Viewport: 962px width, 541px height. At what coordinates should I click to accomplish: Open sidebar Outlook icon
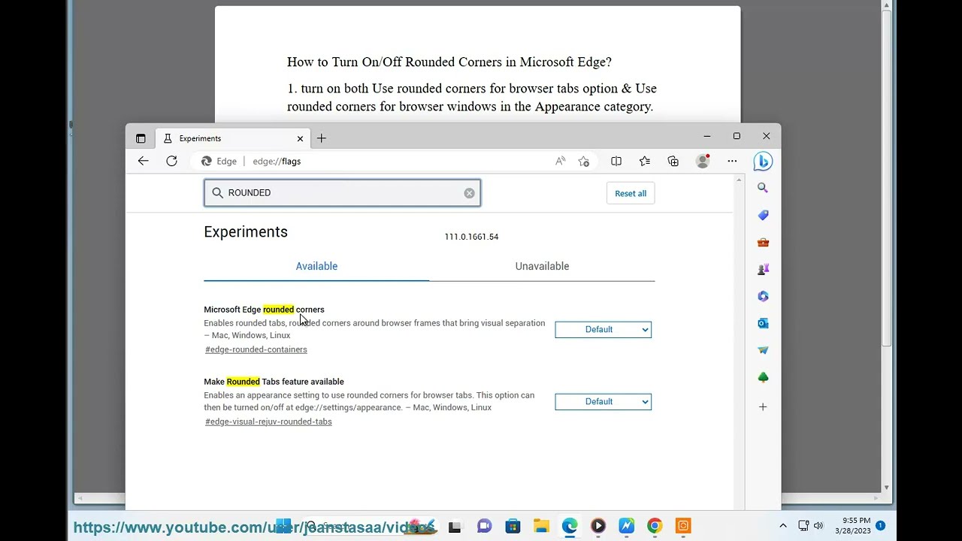[x=763, y=323]
